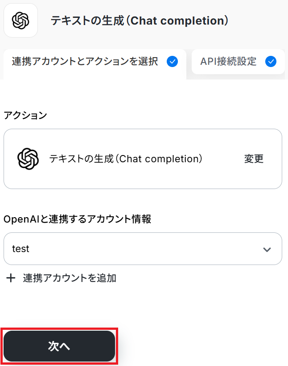Image resolution: width=288 pixels, height=366 pixels.
Task: Click the chevron arrow in the test account field
Action: point(267,249)
